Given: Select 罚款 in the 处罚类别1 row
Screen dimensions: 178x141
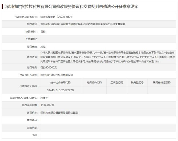Looking at the screenshot, I should pyautogui.click(x=43, y=32).
